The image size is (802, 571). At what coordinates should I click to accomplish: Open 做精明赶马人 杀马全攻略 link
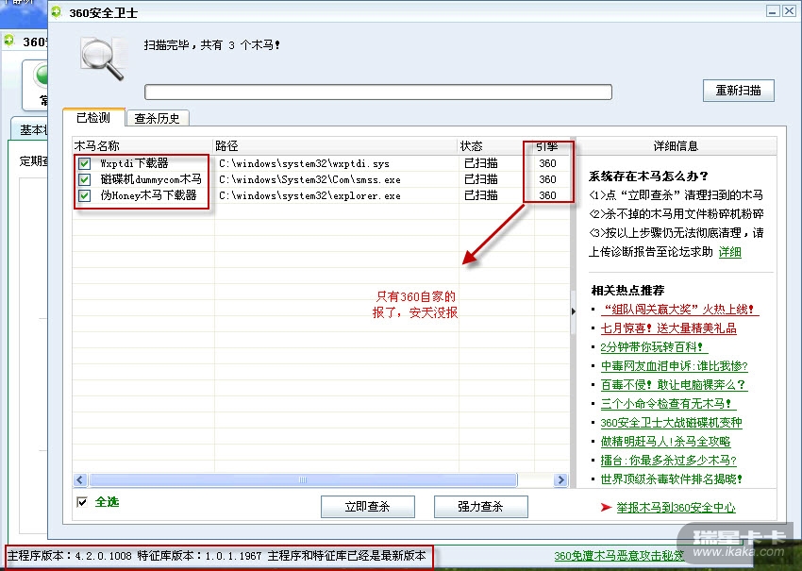click(x=665, y=441)
